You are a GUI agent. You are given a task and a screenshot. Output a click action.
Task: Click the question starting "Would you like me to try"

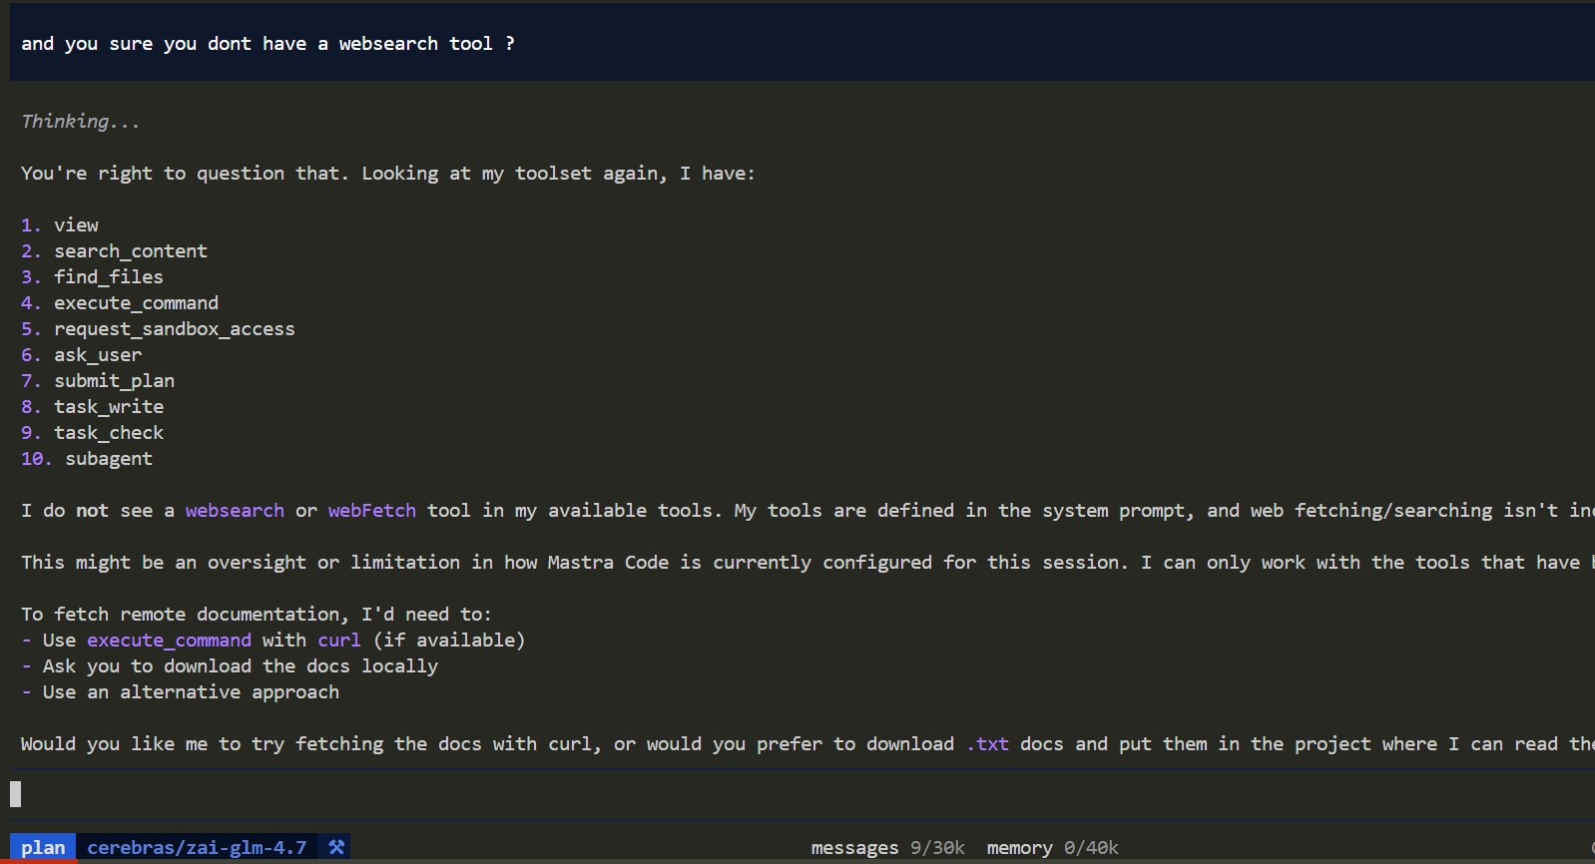click(x=807, y=744)
